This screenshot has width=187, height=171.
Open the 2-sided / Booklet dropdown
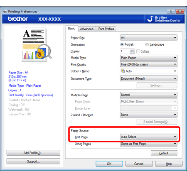[x=148, y=115]
